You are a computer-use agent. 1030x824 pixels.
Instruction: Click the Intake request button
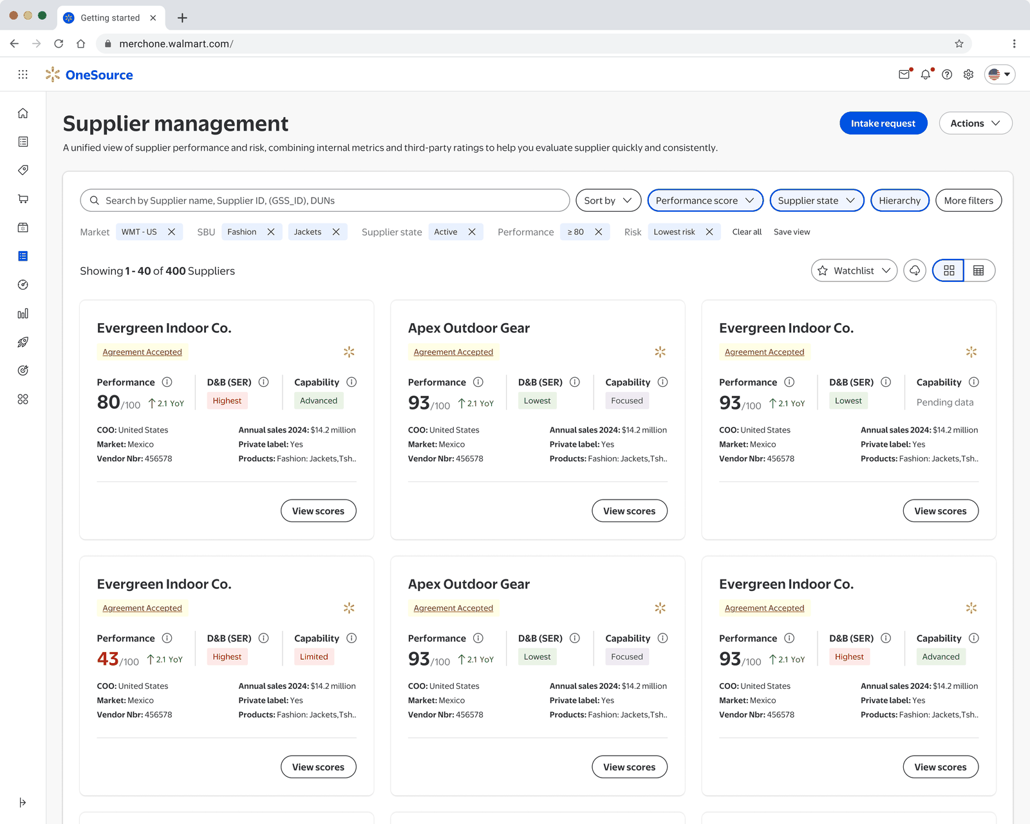(x=883, y=123)
